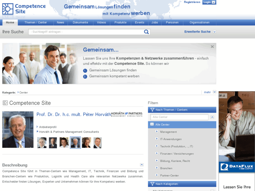255x191 pixels.
Task: Open the Organisationen menu
Action: point(200,22)
